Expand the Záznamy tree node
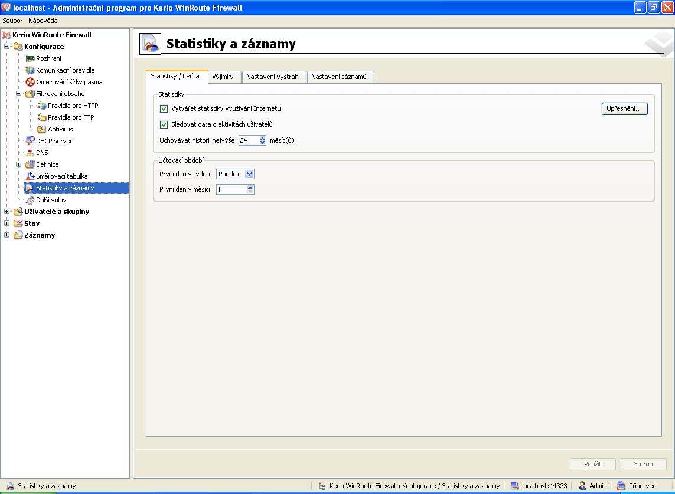This screenshot has width=675, height=494. [x=7, y=235]
